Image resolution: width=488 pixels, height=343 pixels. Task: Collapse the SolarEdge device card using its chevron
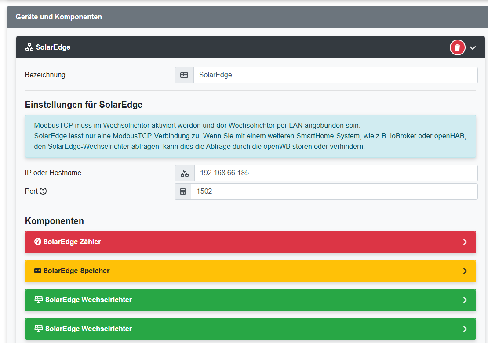473,47
